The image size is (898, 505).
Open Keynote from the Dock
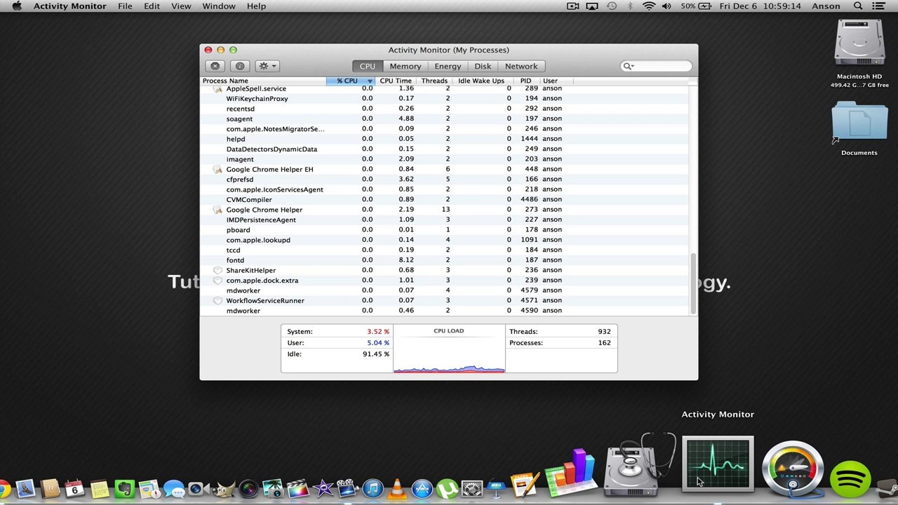pos(497,487)
